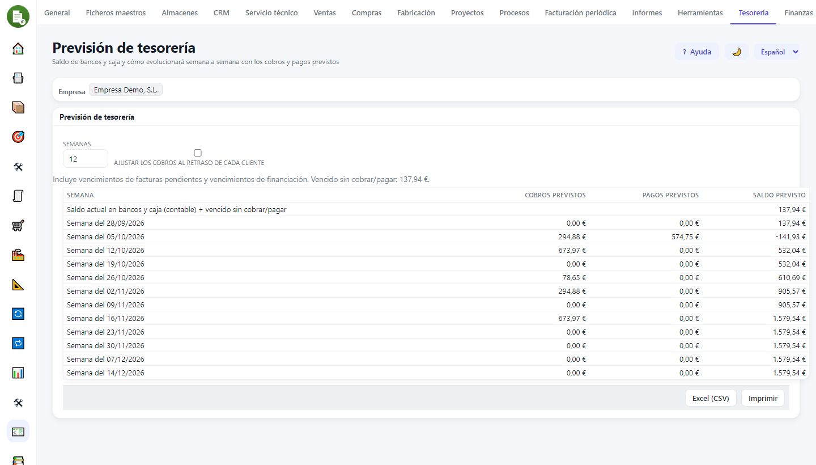Enable adjusting collections to client delay
The width and height of the screenshot is (816, 465).
coord(198,153)
